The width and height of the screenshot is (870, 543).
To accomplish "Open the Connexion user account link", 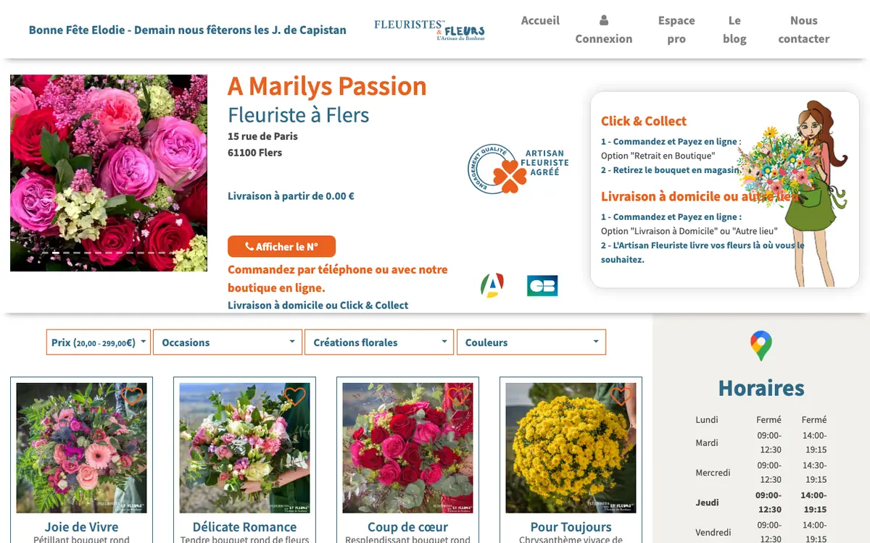I will [x=604, y=30].
